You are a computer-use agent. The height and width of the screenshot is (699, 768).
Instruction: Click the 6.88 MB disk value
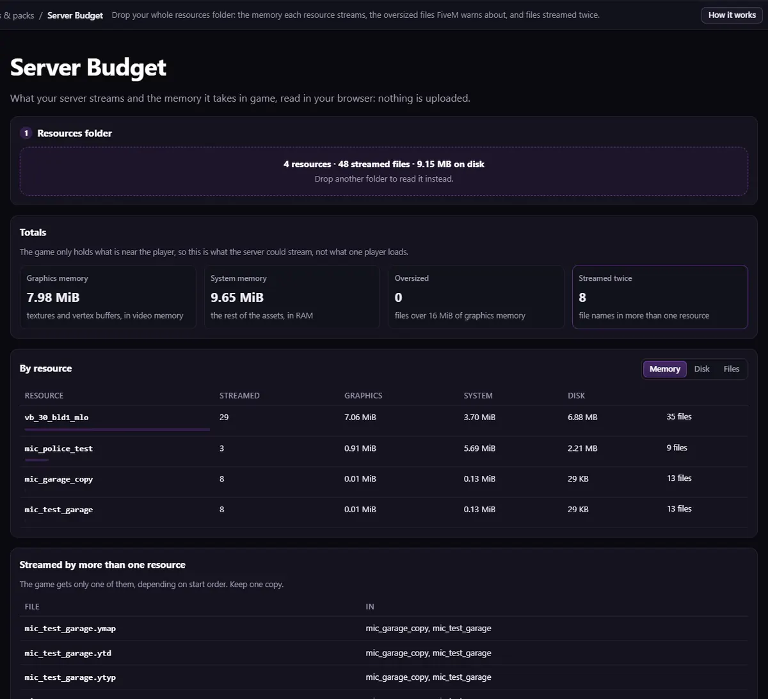point(582,418)
